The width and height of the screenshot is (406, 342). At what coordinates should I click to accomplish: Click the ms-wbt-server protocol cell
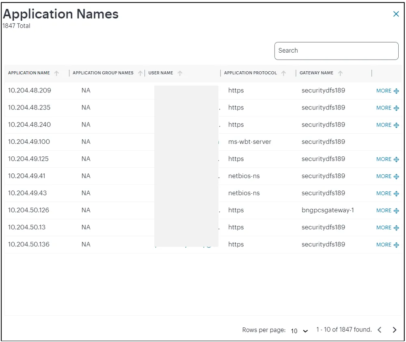tap(250, 142)
